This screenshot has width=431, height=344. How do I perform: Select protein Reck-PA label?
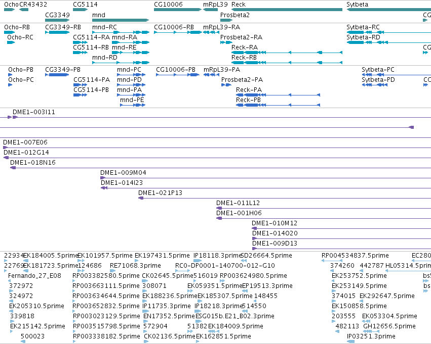[249, 90]
